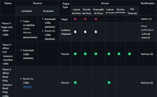157x97 pixels.
Task: Click the Leitura de Disco green check in Allow Full row
Action: [75, 54]
